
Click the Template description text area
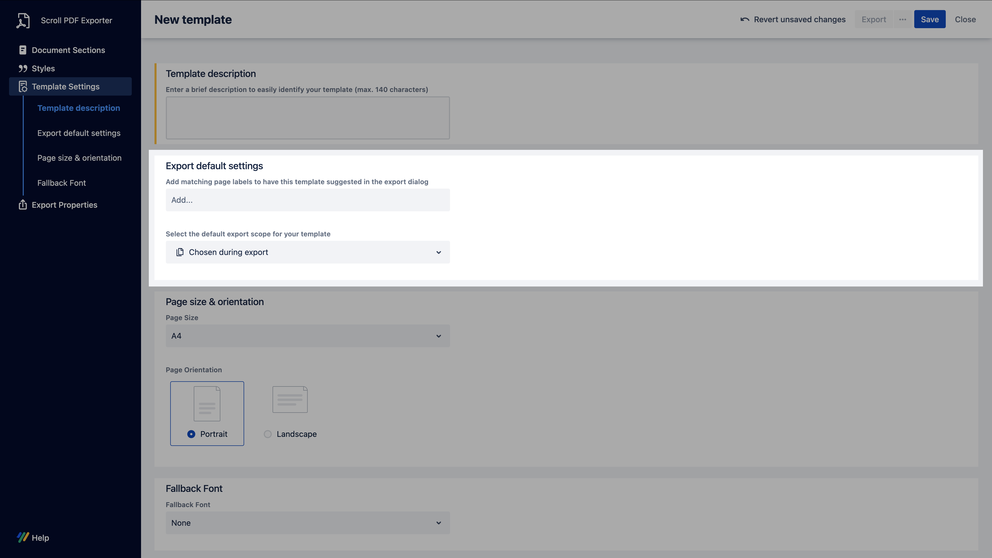click(307, 118)
